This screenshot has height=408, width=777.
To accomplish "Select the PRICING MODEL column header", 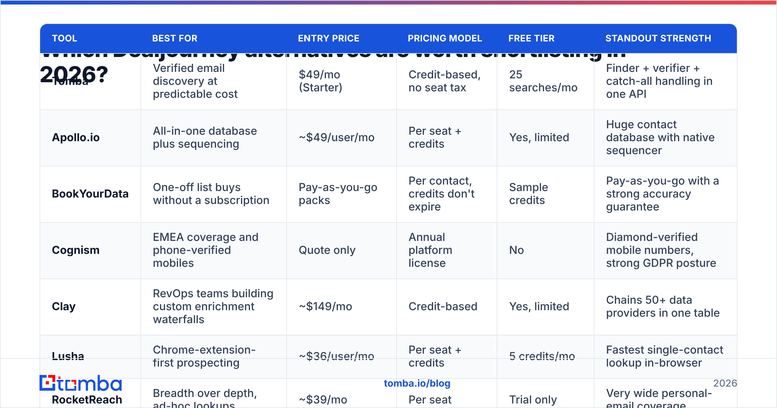I will coord(445,38).
